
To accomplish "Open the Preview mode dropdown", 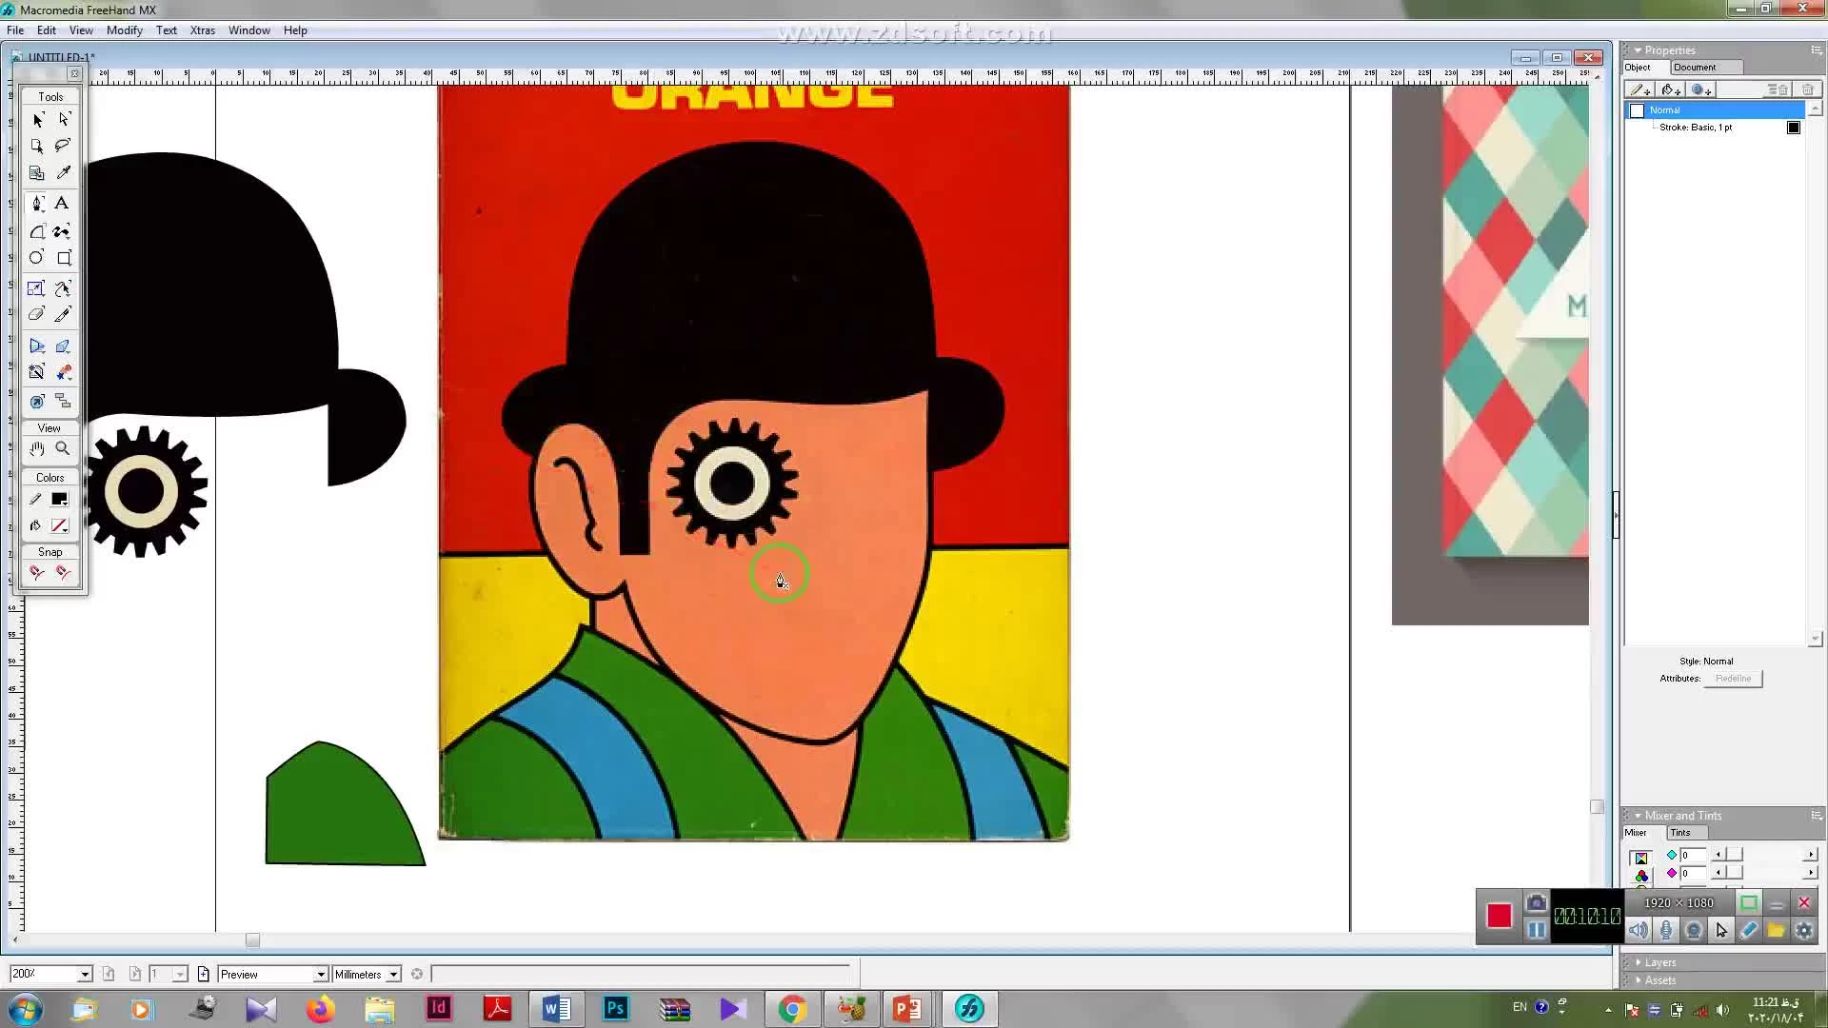I will 321,975.
